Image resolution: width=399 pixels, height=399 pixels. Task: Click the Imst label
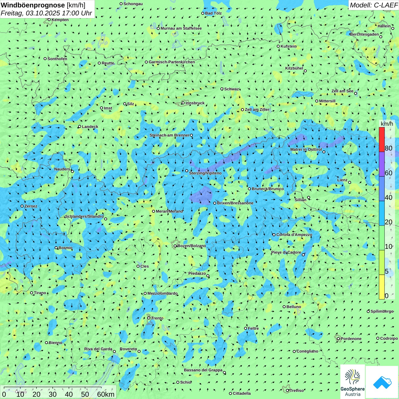point(108,108)
